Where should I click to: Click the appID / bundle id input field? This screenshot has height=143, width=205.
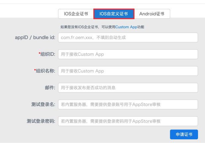[128, 38]
